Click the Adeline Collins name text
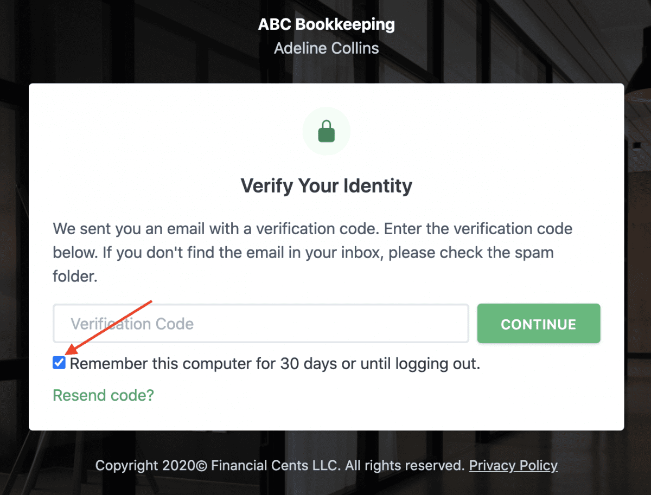The image size is (651, 495). click(x=327, y=48)
